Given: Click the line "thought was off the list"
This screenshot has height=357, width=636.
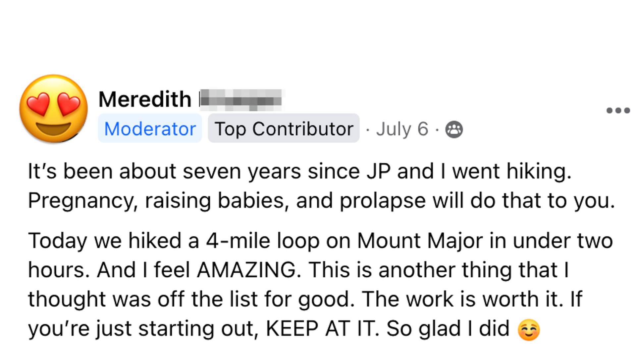Looking at the screenshot, I should coord(305,299).
